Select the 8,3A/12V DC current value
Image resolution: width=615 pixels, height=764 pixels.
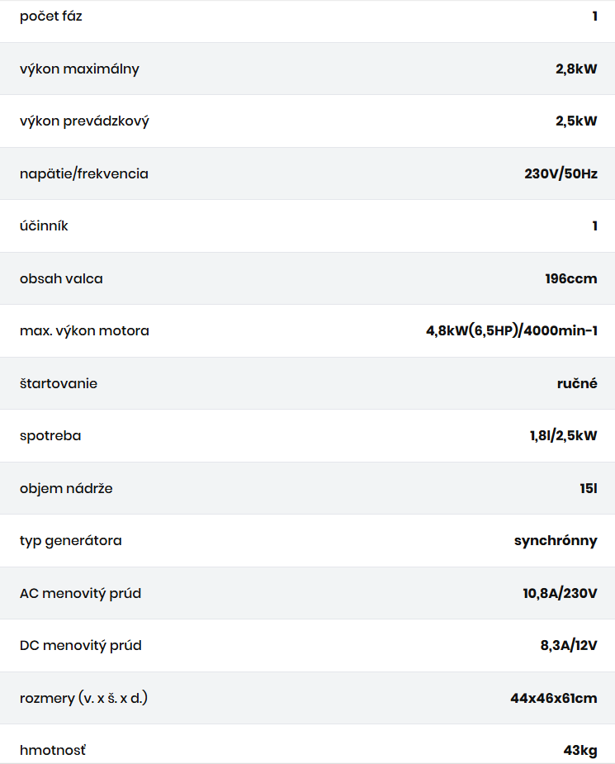tap(569, 646)
